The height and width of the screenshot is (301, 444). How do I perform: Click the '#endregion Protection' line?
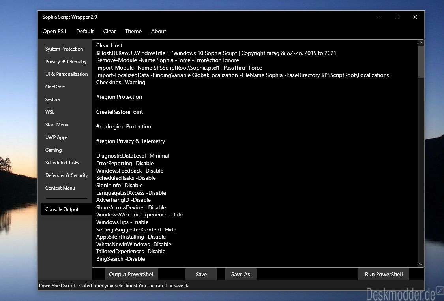point(124,126)
